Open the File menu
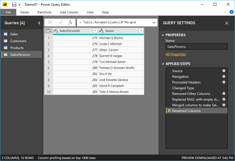Screen dimensions: 235x161 pos(8,12)
